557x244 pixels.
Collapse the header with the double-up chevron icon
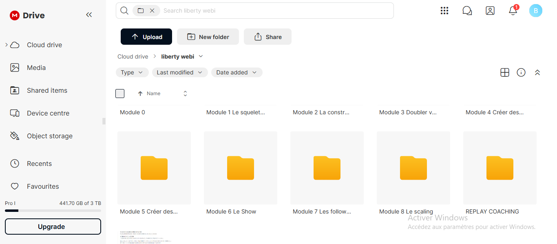point(537,72)
